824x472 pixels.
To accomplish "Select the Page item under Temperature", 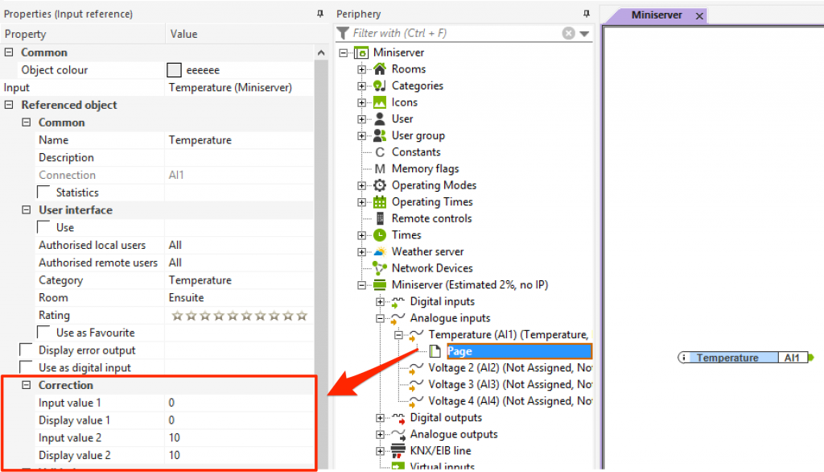I will [459, 351].
